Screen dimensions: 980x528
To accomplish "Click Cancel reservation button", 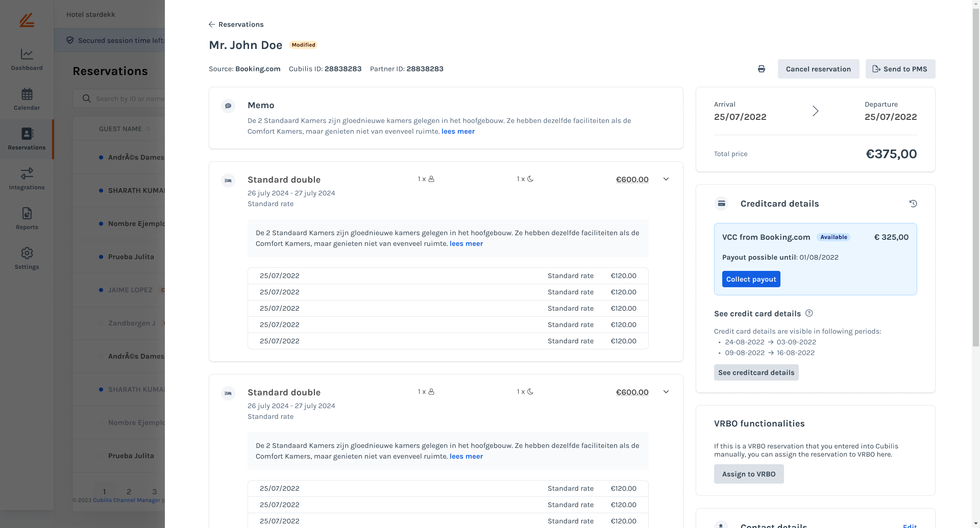I will tap(818, 69).
